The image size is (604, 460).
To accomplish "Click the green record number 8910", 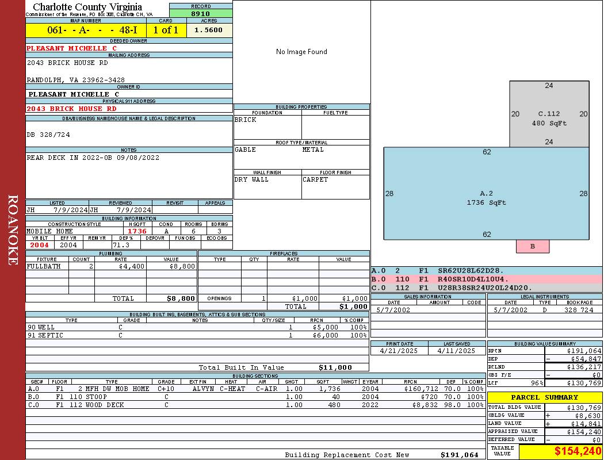I will (x=201, y=14).
